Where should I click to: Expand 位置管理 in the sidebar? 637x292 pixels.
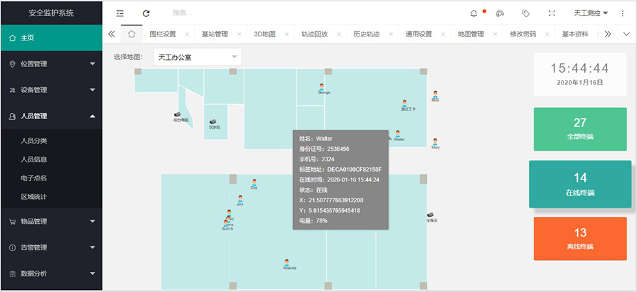point(51,64)
